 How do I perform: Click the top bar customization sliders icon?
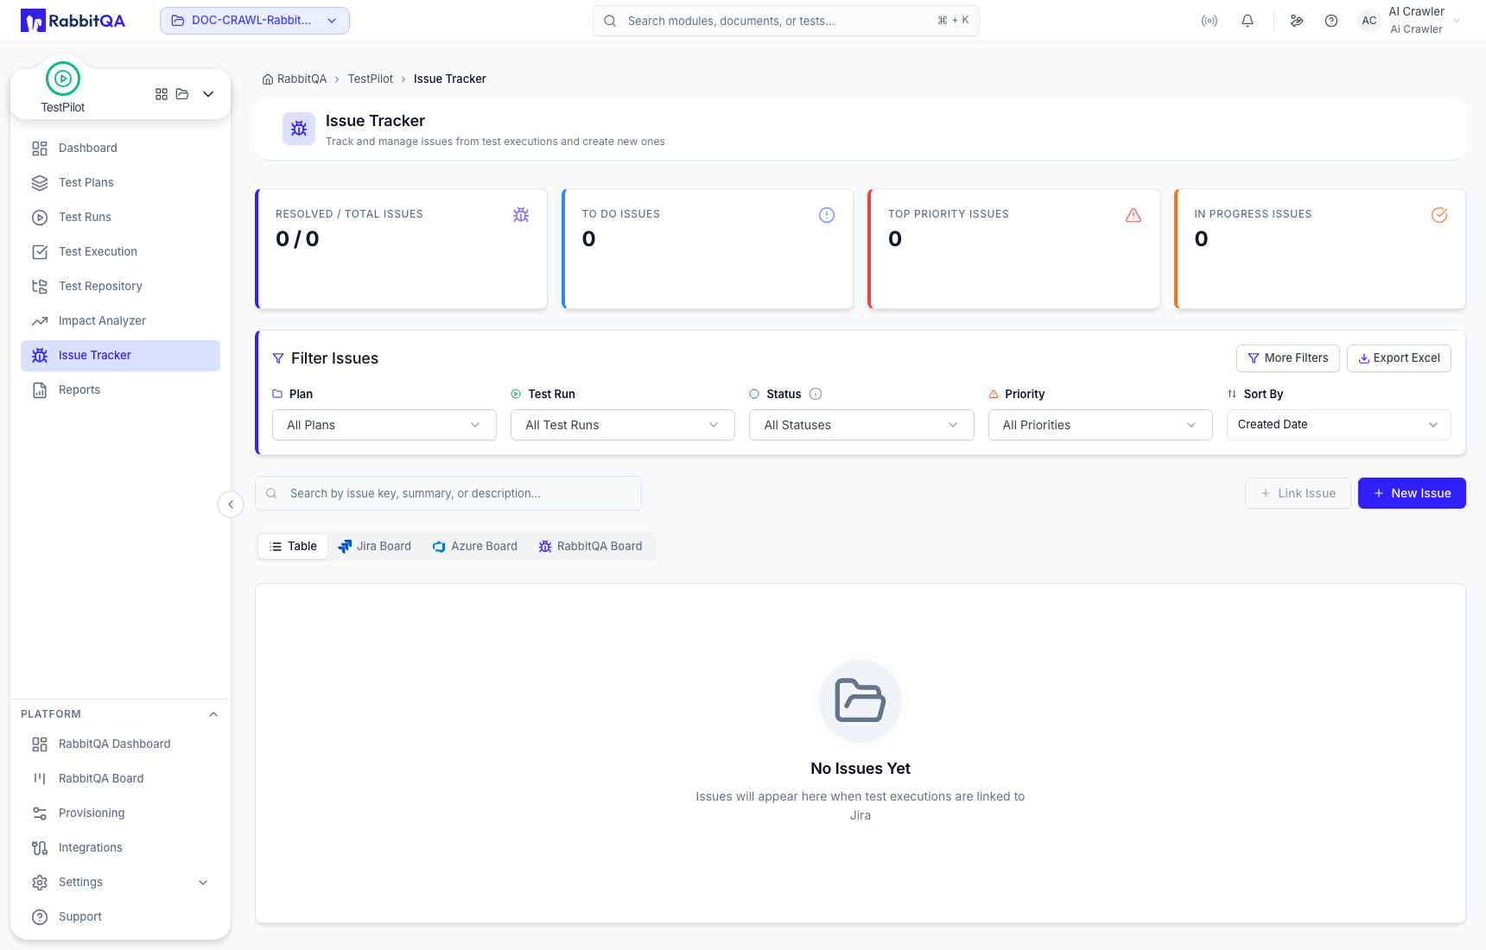(x=1297, y=21)
